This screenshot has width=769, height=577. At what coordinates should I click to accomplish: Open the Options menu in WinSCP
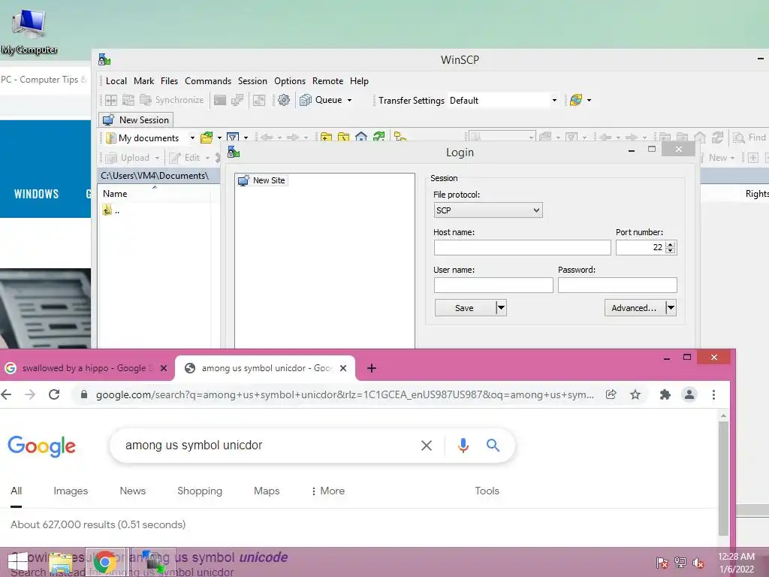(290, 81)
